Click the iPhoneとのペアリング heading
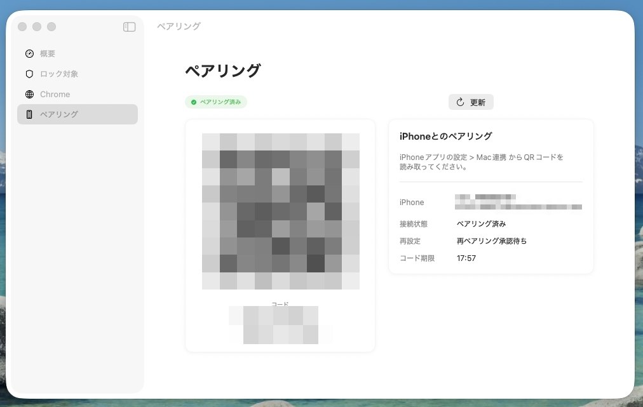Viewport: 643px width, 407px height. pos(446,137)
